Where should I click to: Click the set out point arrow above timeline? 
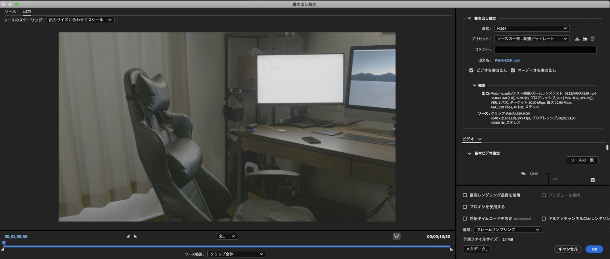[x=135, y=236]
